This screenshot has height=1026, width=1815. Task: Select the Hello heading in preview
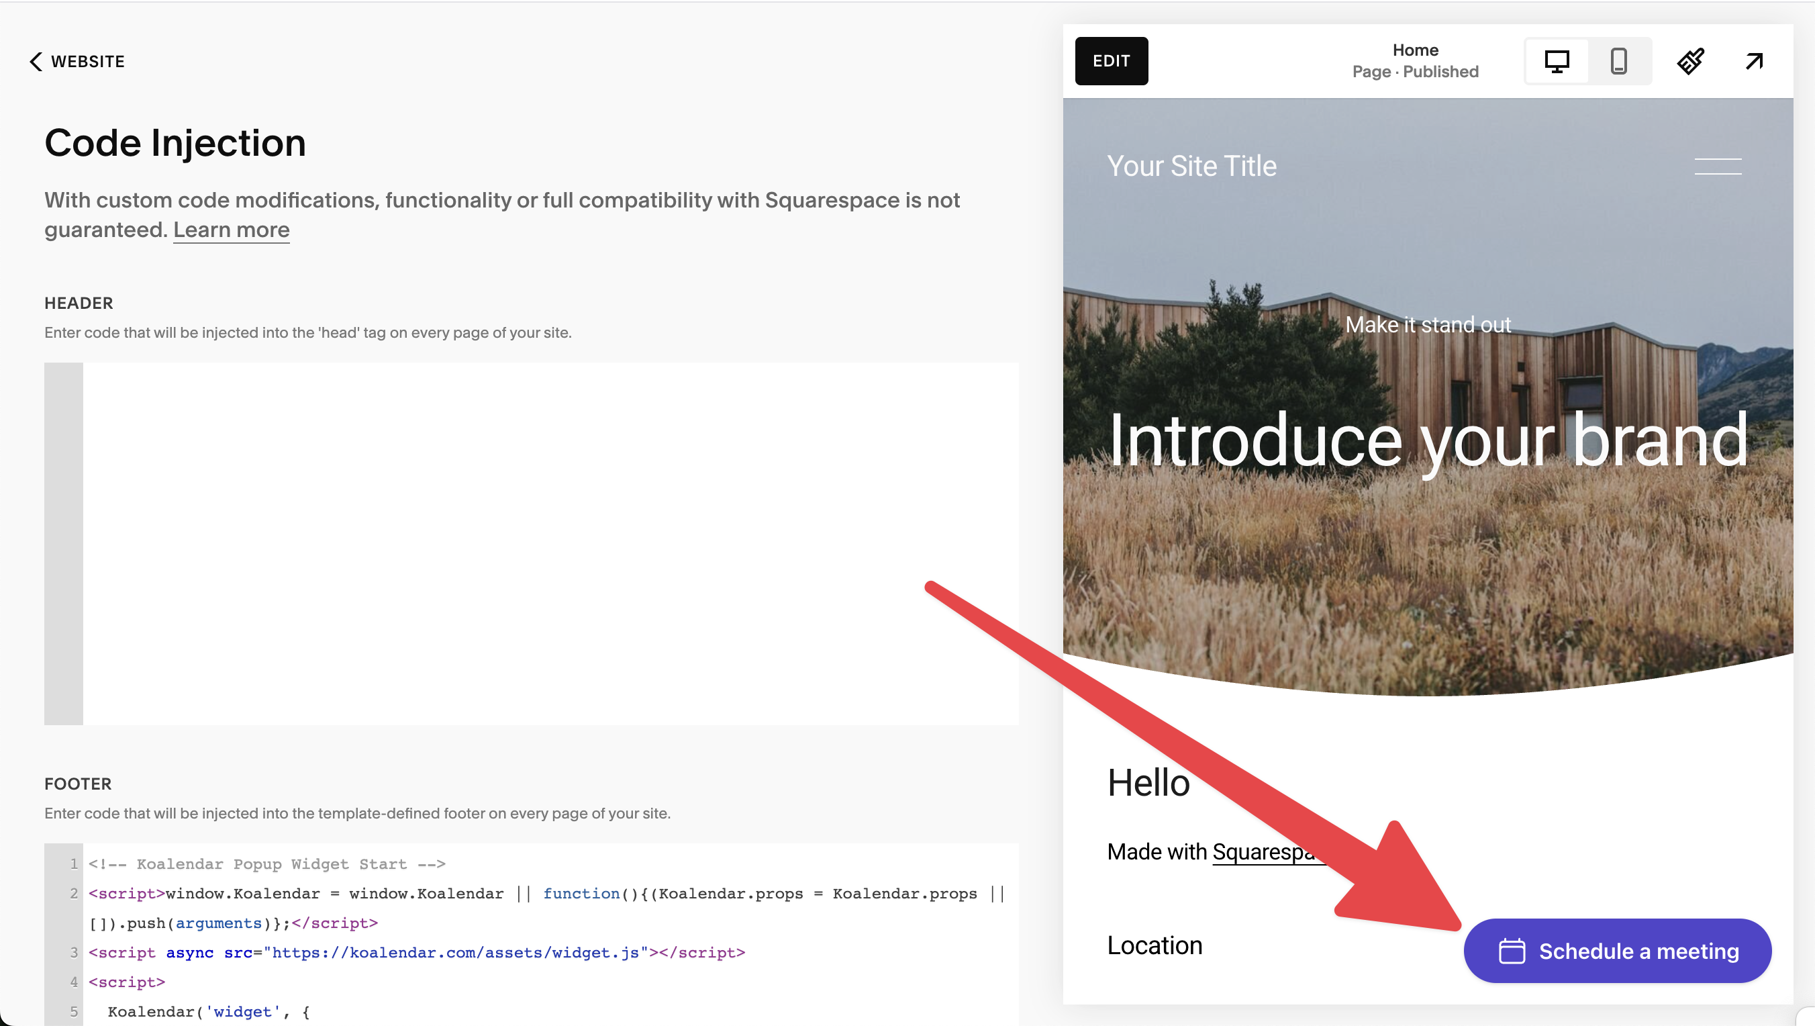(1148, 783)
